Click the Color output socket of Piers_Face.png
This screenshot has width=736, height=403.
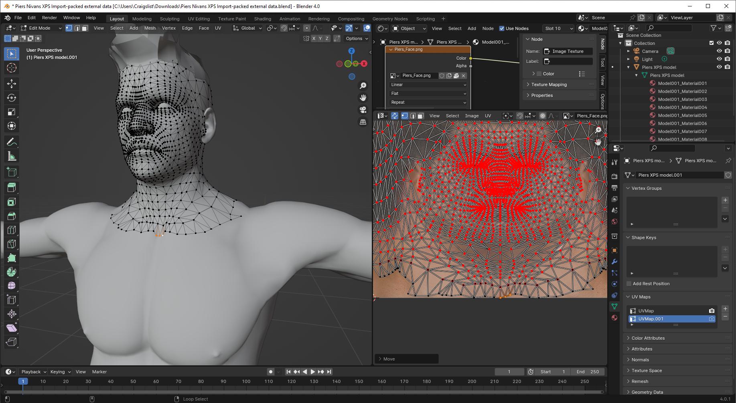470,58
